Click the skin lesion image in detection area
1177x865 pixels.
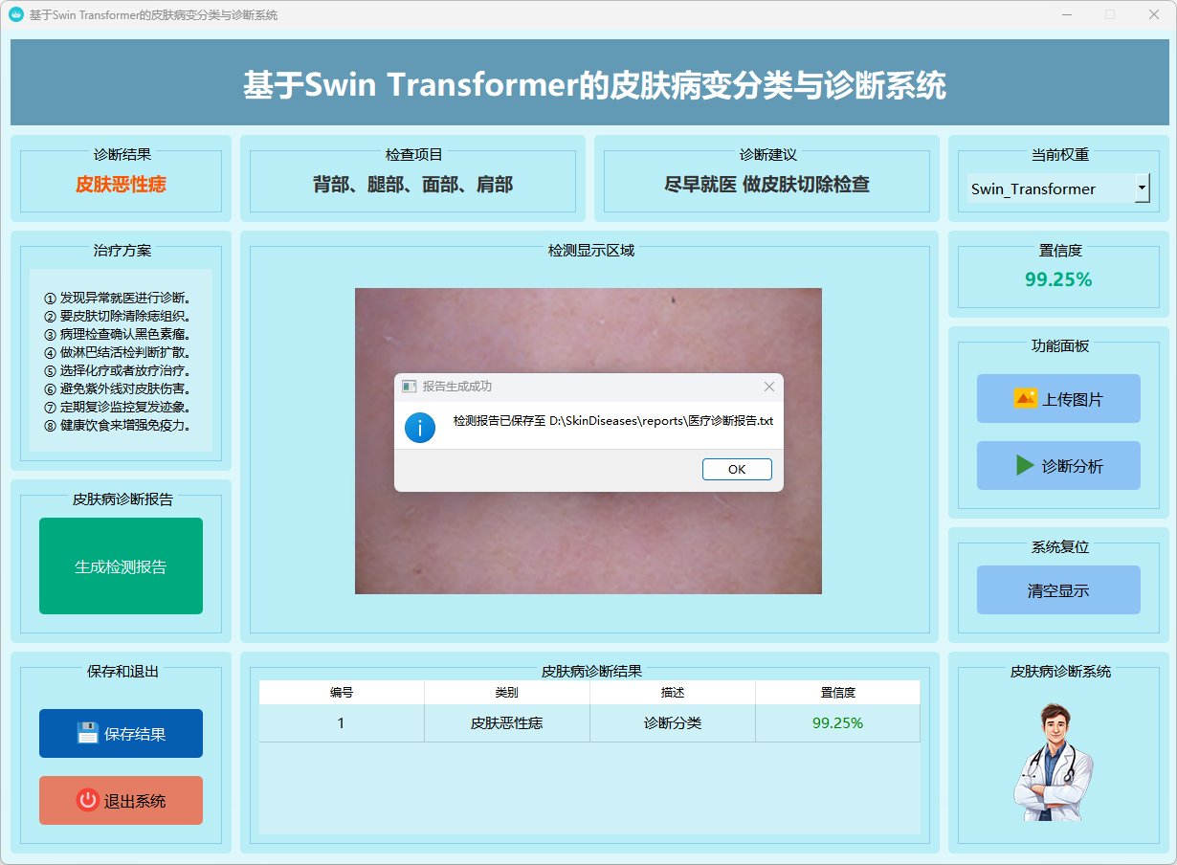(588, 441)
